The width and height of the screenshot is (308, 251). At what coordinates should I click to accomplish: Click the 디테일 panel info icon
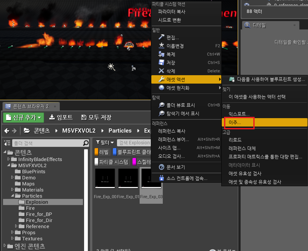point(247,25)
